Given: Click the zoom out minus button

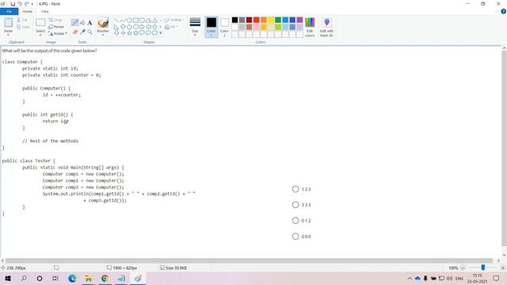Looking at the screenshot, I should point(463,268).
